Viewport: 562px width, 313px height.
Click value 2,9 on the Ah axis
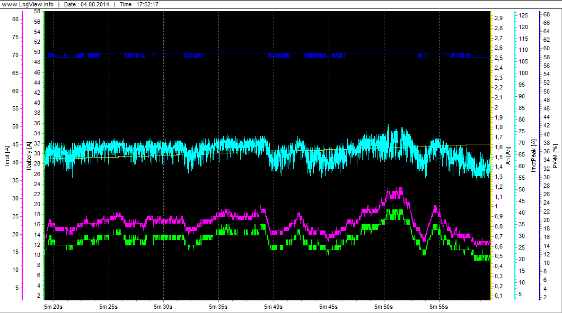[498, 18]
